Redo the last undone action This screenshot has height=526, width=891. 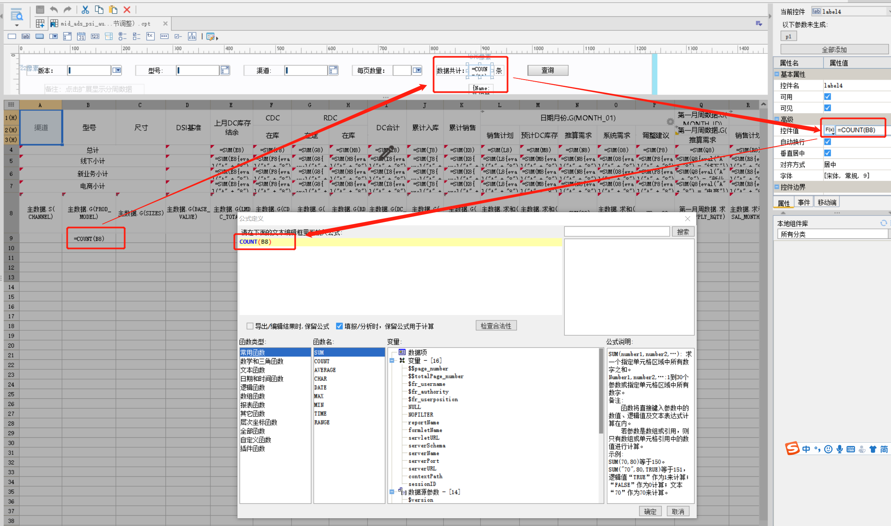pyautogui.click(x=68, y=9)
